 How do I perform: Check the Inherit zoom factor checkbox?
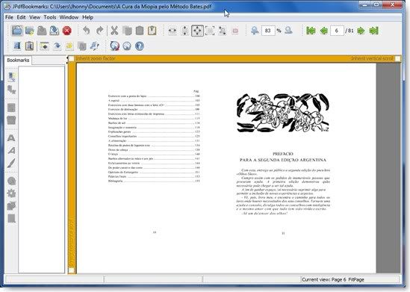click(72, 58)
